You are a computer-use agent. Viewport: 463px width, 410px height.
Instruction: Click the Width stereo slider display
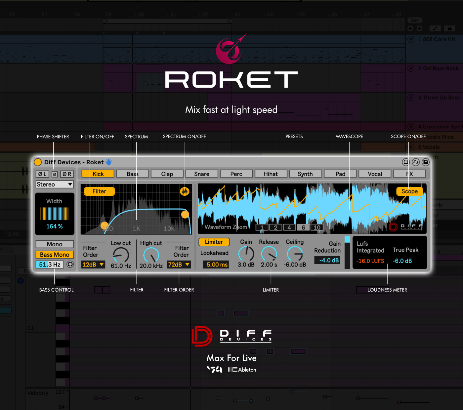pyautogui.click(x=55, y=214)
